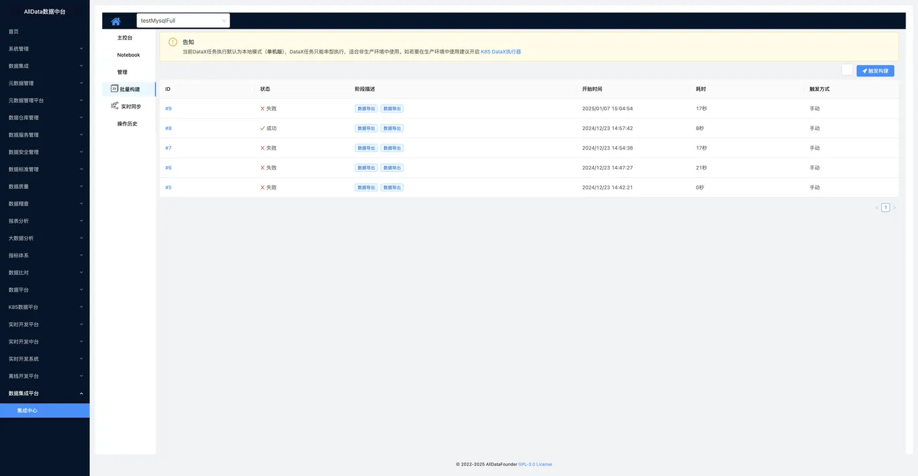Open the Notebook section

[x=129, y=55]
